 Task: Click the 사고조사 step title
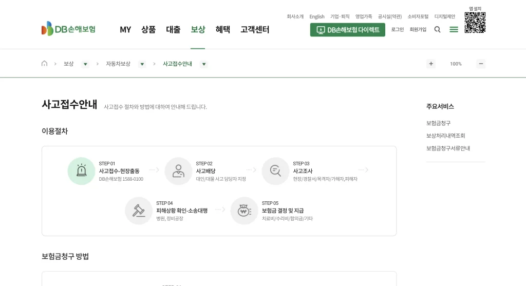point(303,171)
